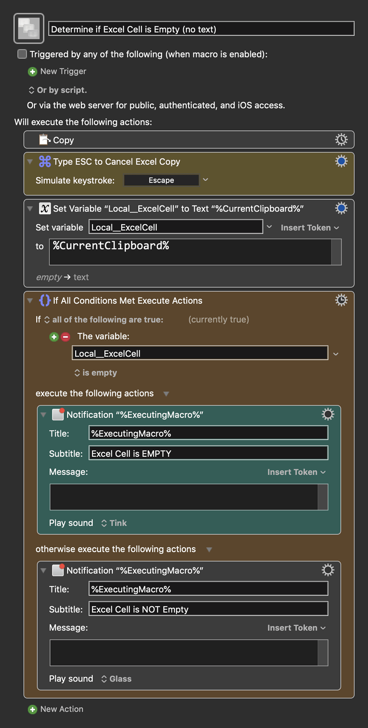Open variable name dropdown in Set Variable
The width and height of the screenshot is (368, 728).
tap(269, 227)
